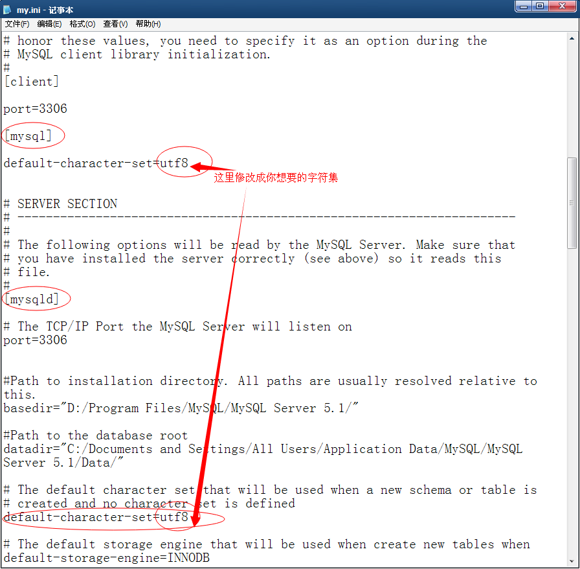Click the '#Path to the database root' comment
This screenshot has height=569, width=580.
tap(96, 435)
